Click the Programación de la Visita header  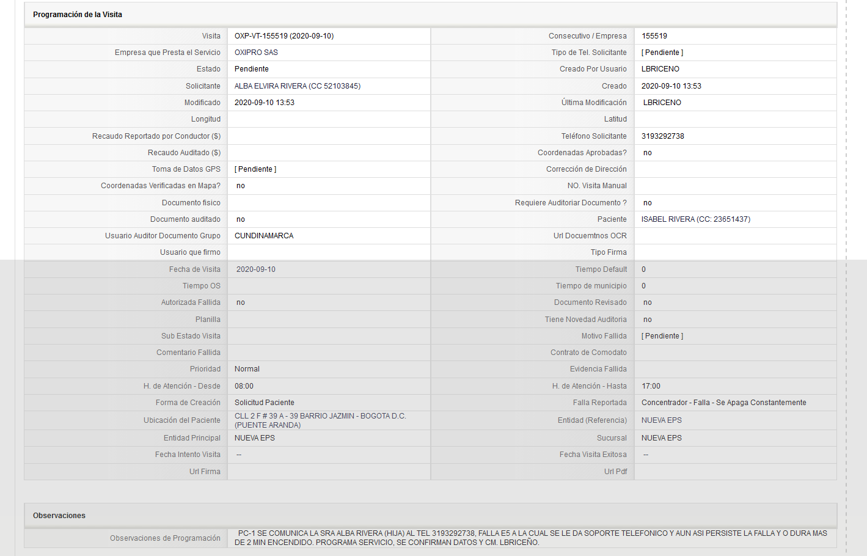tap(78, 15)
